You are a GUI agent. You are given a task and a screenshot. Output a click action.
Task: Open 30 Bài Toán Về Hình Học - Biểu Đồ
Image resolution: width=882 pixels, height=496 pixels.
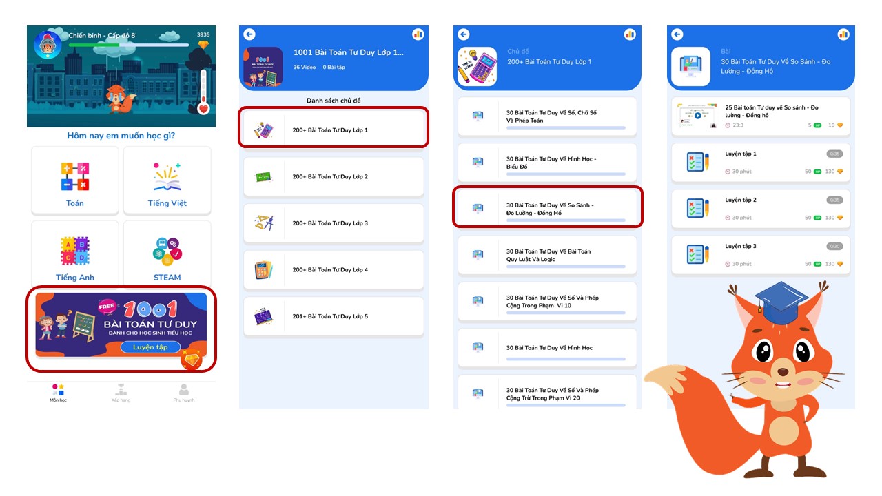[547, 162]
